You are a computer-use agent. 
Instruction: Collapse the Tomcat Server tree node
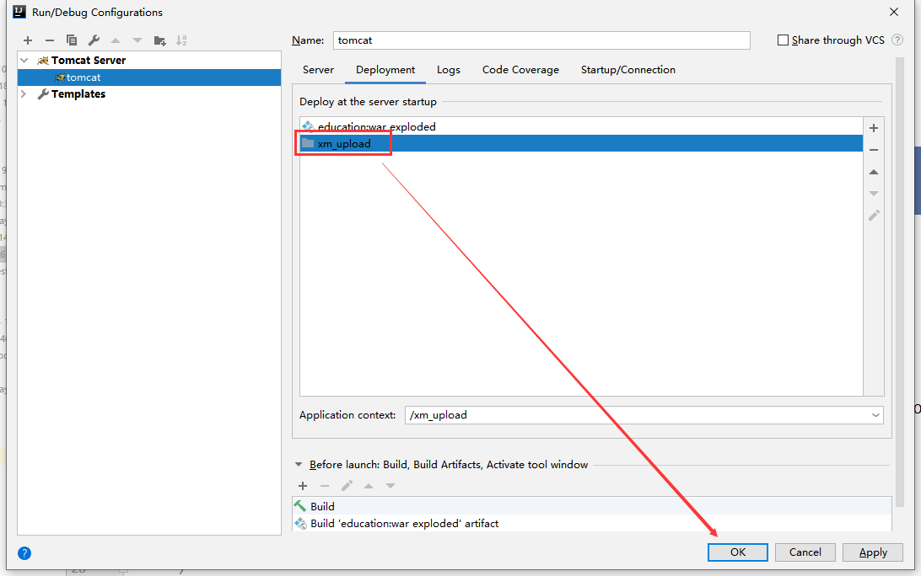click(24, 61)
